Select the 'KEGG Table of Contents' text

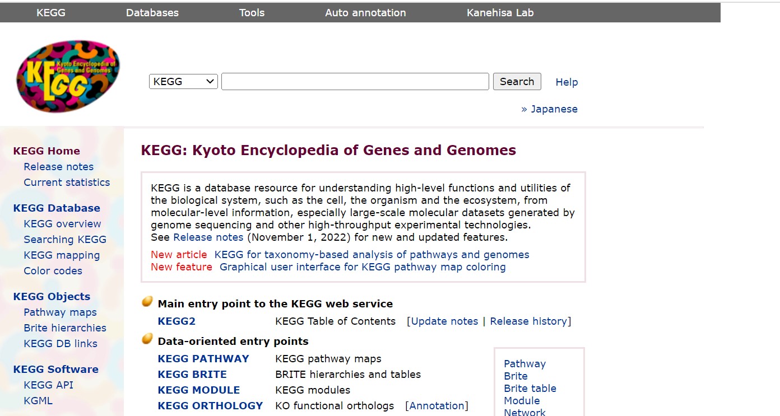335,321
